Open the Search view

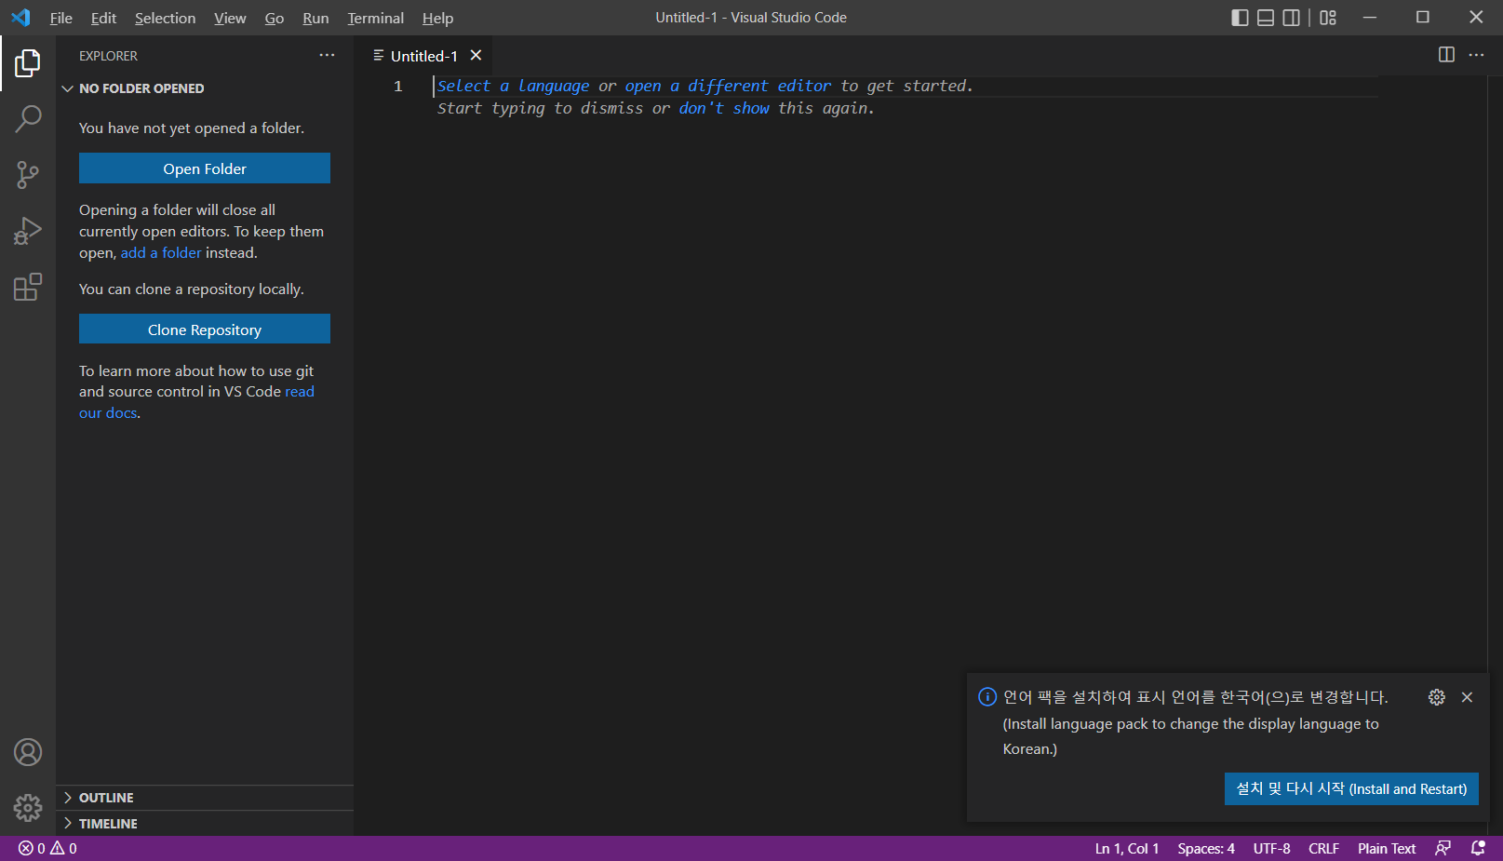(x=28, y=118)
